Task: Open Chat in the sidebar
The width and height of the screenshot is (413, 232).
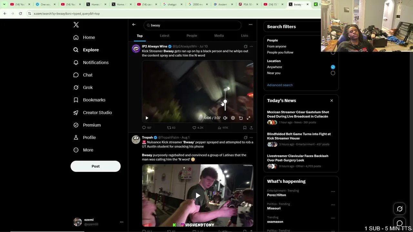Action: 83,75
